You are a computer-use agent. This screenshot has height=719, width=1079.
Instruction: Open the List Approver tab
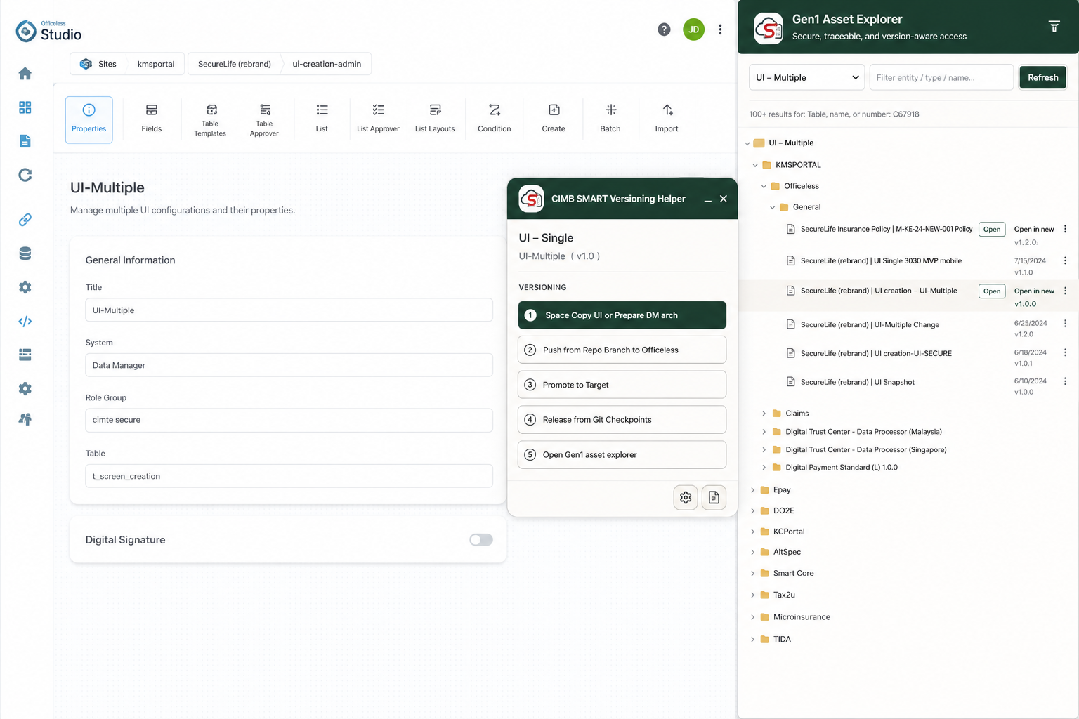[378, 119]
